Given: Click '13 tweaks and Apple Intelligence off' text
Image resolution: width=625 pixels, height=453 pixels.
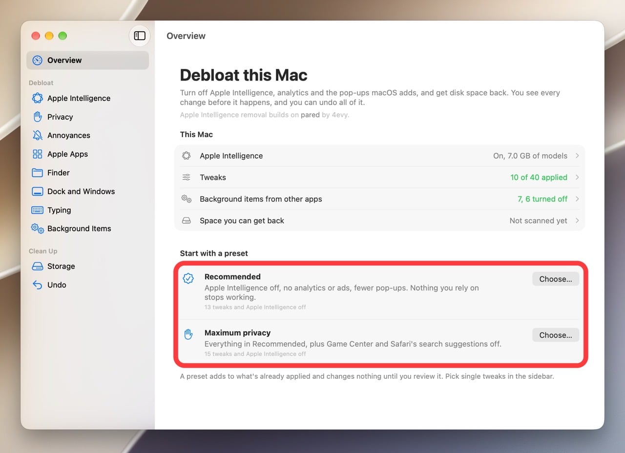Looking at the screenshot, I should tap(255, 307).
